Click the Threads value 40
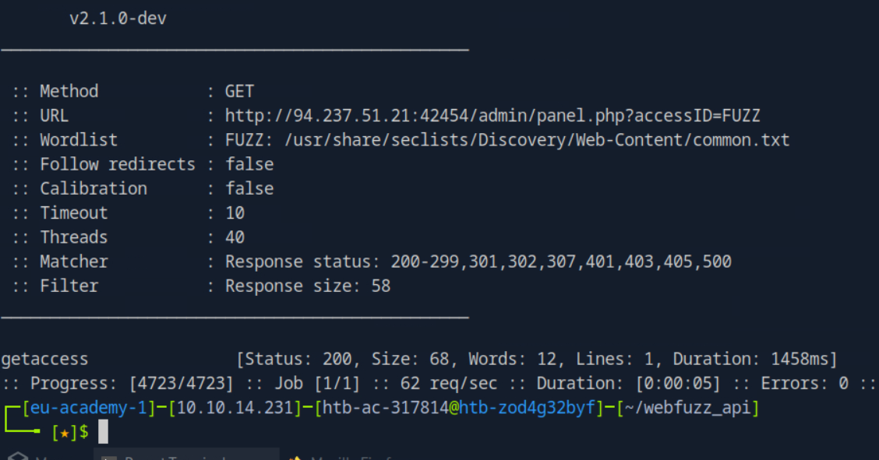 [235, 237]
